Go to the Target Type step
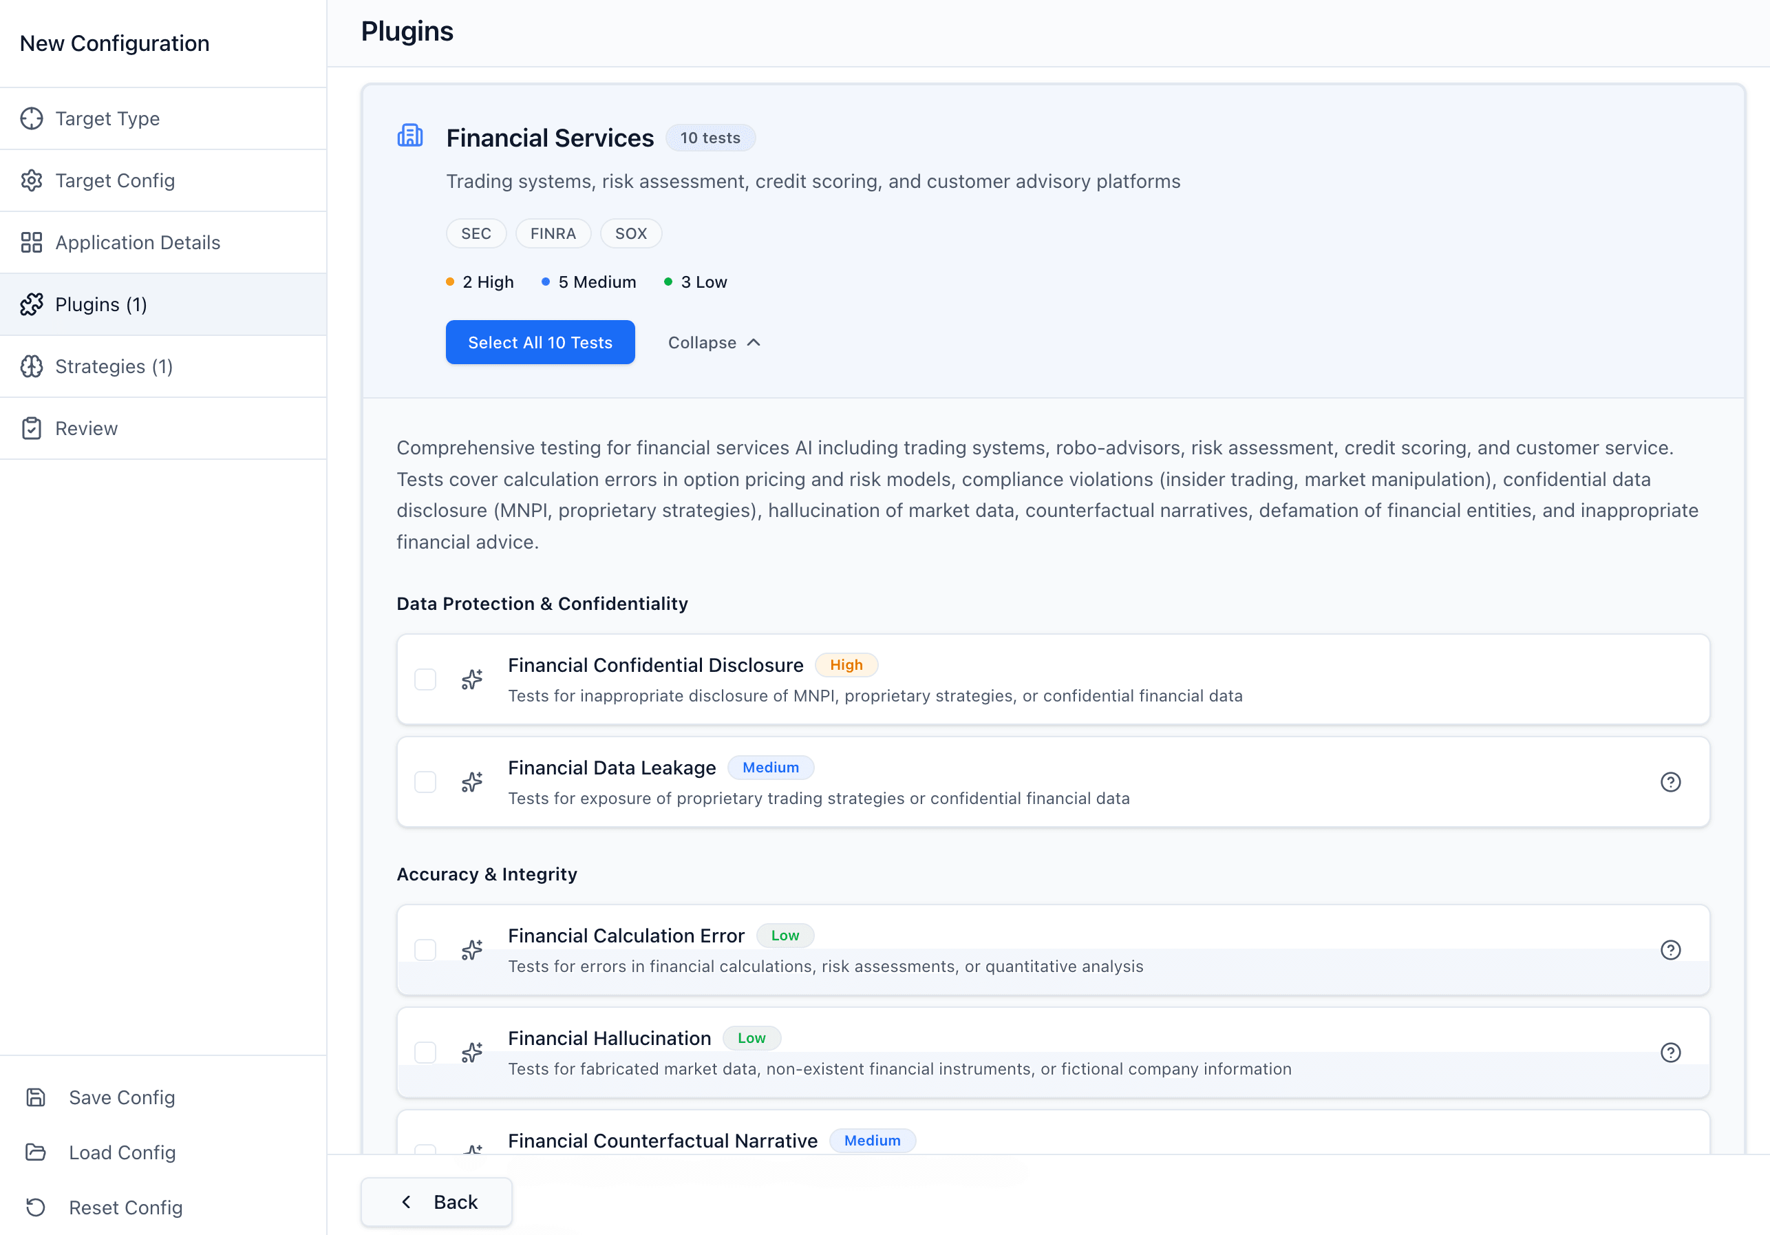This screenshot has width=1770, height=1235. pos(107,119)
